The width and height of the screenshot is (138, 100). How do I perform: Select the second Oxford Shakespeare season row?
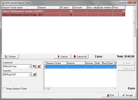click(63, 15)
